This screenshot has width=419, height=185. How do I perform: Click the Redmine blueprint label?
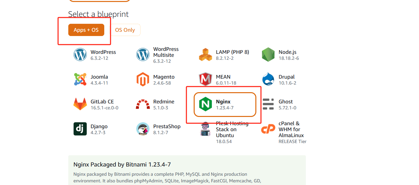point(164,101)
